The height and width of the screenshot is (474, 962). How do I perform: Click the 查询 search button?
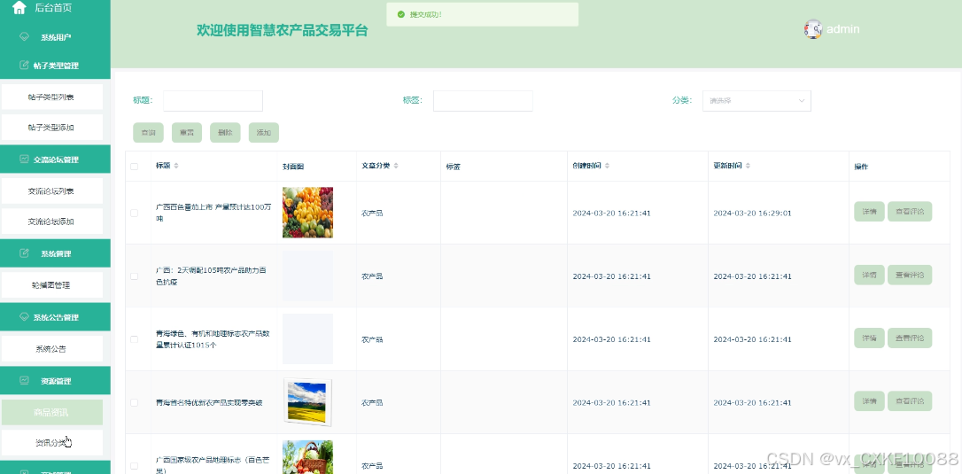149,133
